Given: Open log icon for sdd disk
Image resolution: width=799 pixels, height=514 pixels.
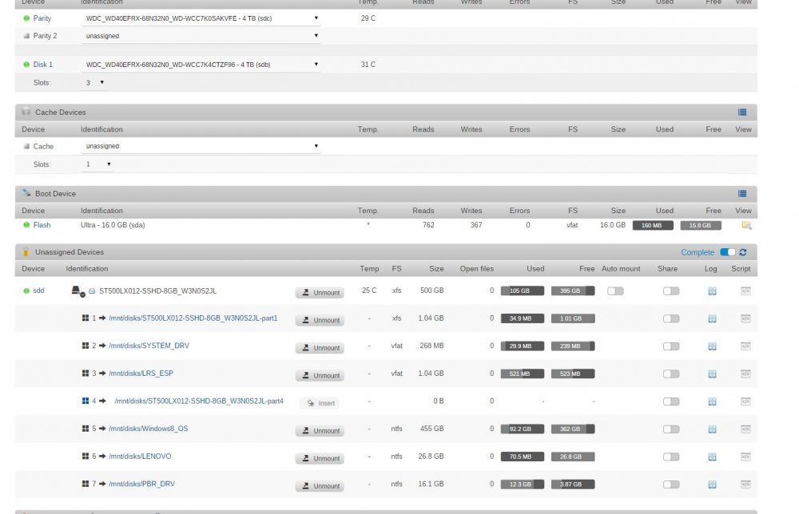Looking at the screenshot, I should click(x=712, y=291).
